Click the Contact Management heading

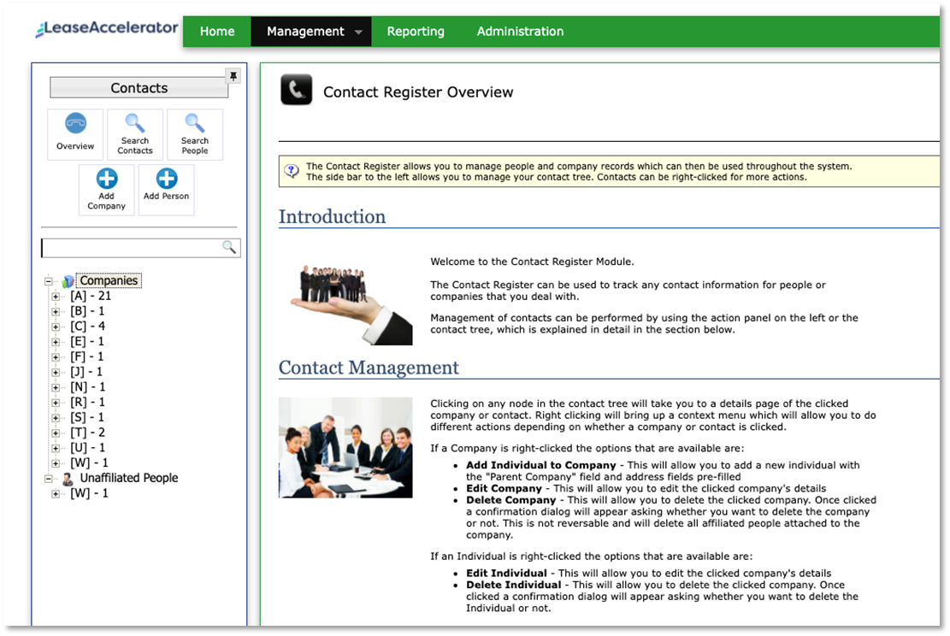[369, 368]
